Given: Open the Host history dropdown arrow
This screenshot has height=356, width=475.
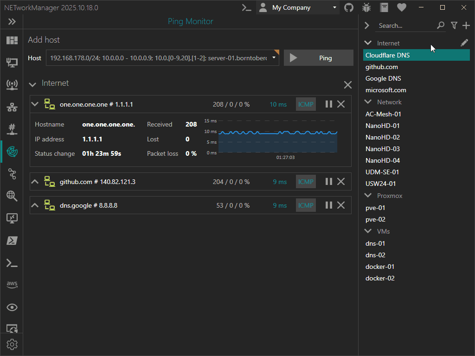Looking at the screenshot, I should pyautogui.click(x=274, y=58).
